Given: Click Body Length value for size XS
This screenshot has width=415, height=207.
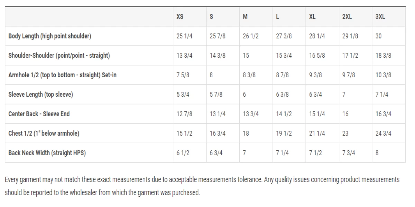Looking at the screenshot, I should pyautogui.click(x=184, y=36).
